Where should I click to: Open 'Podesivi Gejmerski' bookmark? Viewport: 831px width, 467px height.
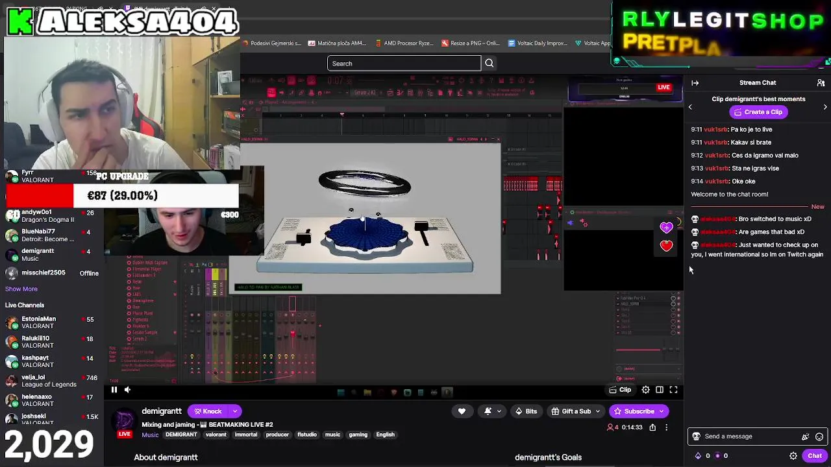coord(272,43)
